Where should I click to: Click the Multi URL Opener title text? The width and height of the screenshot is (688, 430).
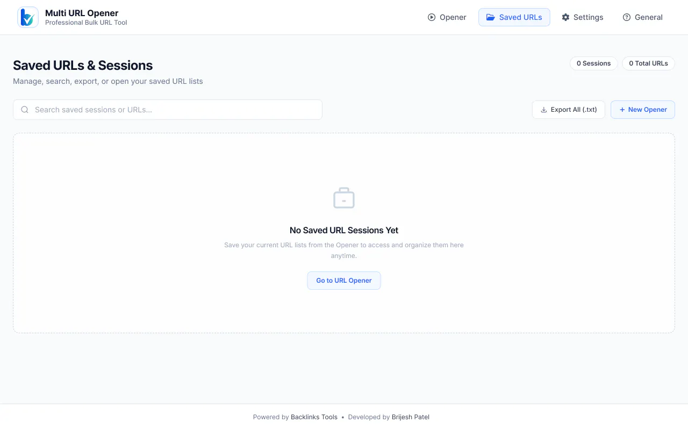tap(82, 13)
